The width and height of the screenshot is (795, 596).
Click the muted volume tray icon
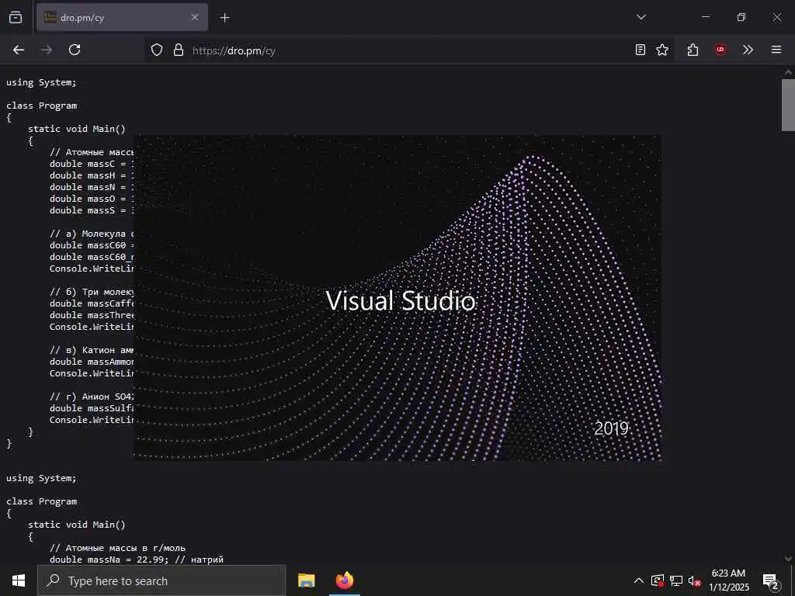click(x=695, y=580)
